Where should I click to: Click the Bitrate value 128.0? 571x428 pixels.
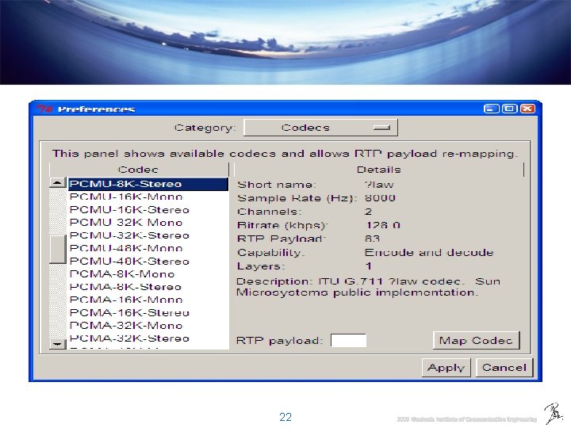pos(383,225)
